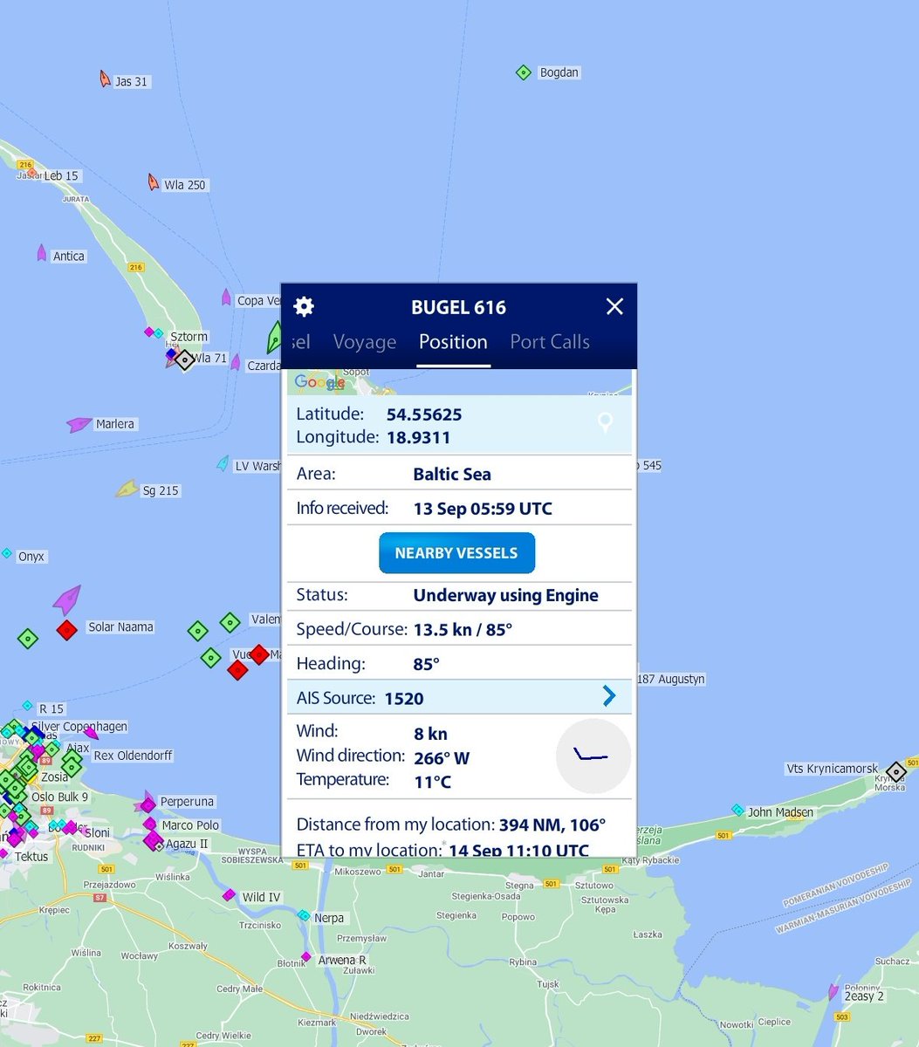Click the Longitude value 18.9311

click(419, 437)
